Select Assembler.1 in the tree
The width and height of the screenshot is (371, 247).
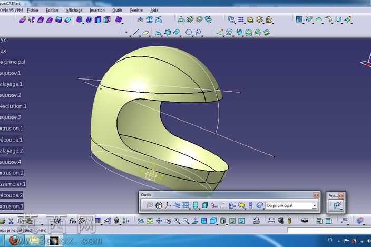point(13,184)
